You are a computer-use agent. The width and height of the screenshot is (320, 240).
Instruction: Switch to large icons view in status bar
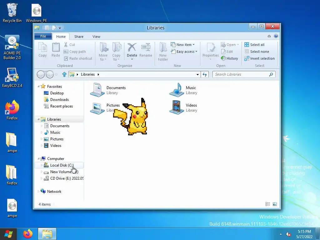275,204
